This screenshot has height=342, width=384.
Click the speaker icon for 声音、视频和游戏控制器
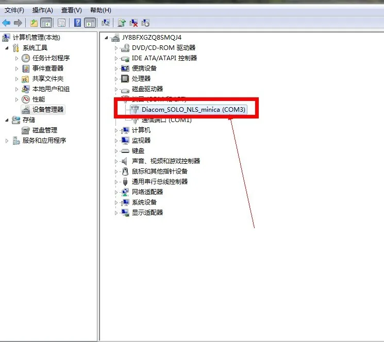point(125,161)
